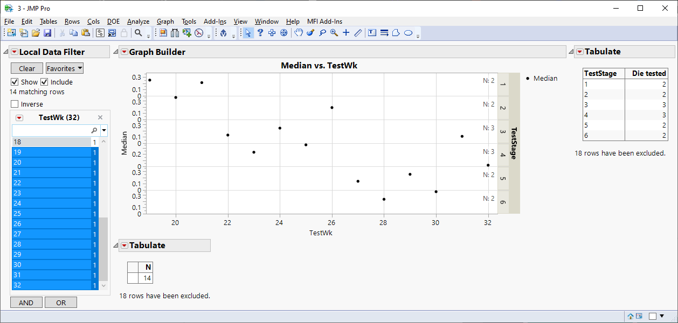Open a data table with the Open icon
The image size is (678, 323).
click(x=36, y=33)
